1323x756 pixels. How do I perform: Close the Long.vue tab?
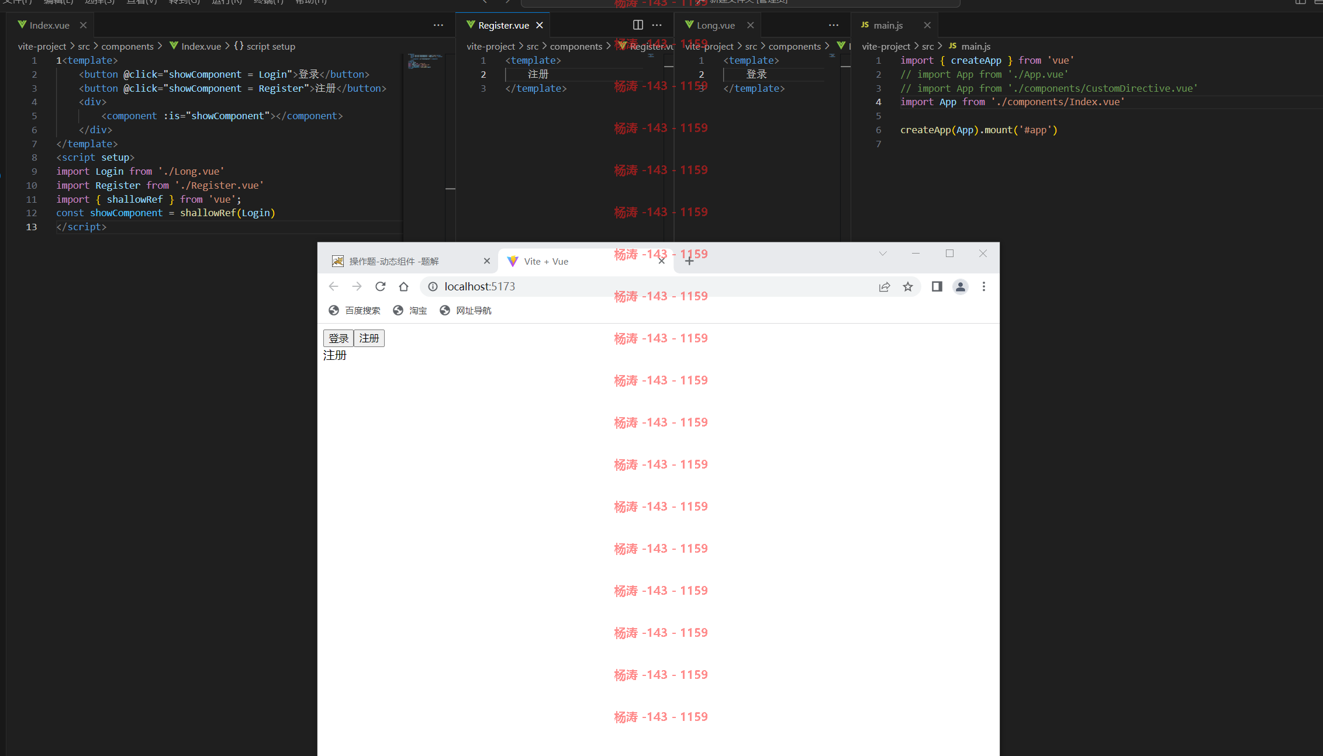[751, 25]
